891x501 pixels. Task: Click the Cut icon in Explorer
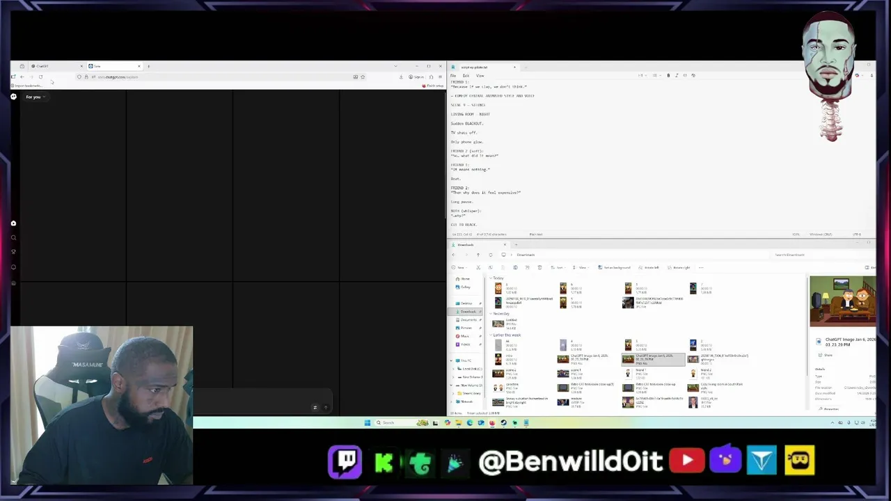coord(478,268)
